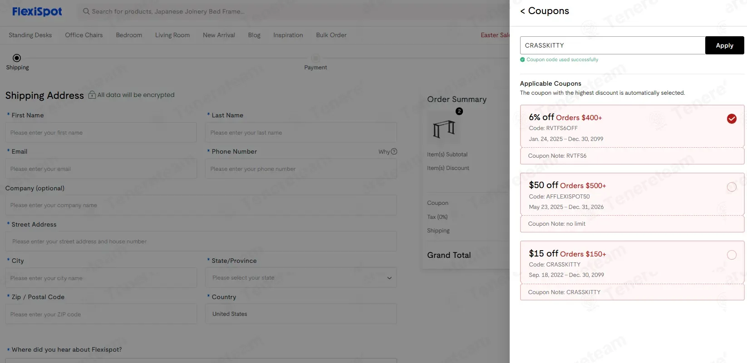The image size is (747, 363).
Task: Select the $15 off CRASSKITTY coupon
Action: pyautogui.click(x=732, y=255)
